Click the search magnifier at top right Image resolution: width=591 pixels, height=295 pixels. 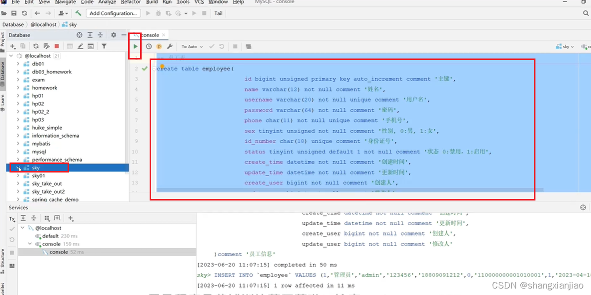pos(586,13)
